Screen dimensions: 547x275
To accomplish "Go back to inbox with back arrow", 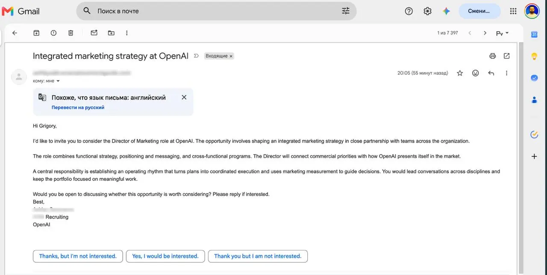I will (15, 33).
